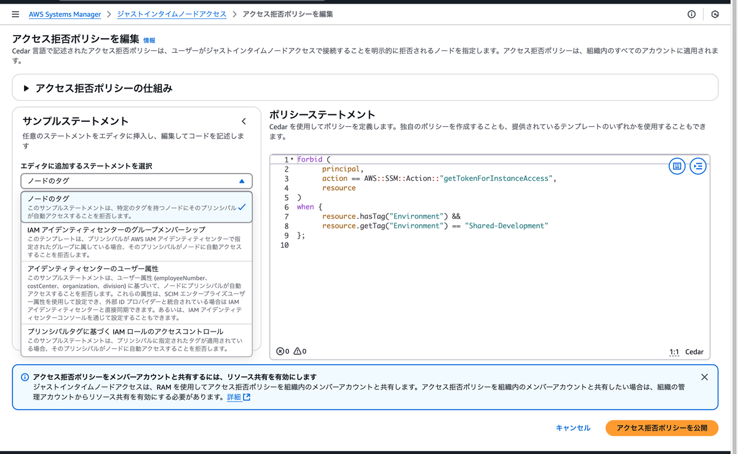Screen dimensions: 738x454
Task: Click "Shared-Development" value in editor
Action: (x=506, y=226)
